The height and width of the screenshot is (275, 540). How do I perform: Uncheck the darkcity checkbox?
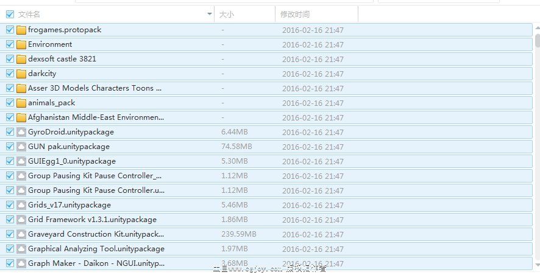[10, 73]
